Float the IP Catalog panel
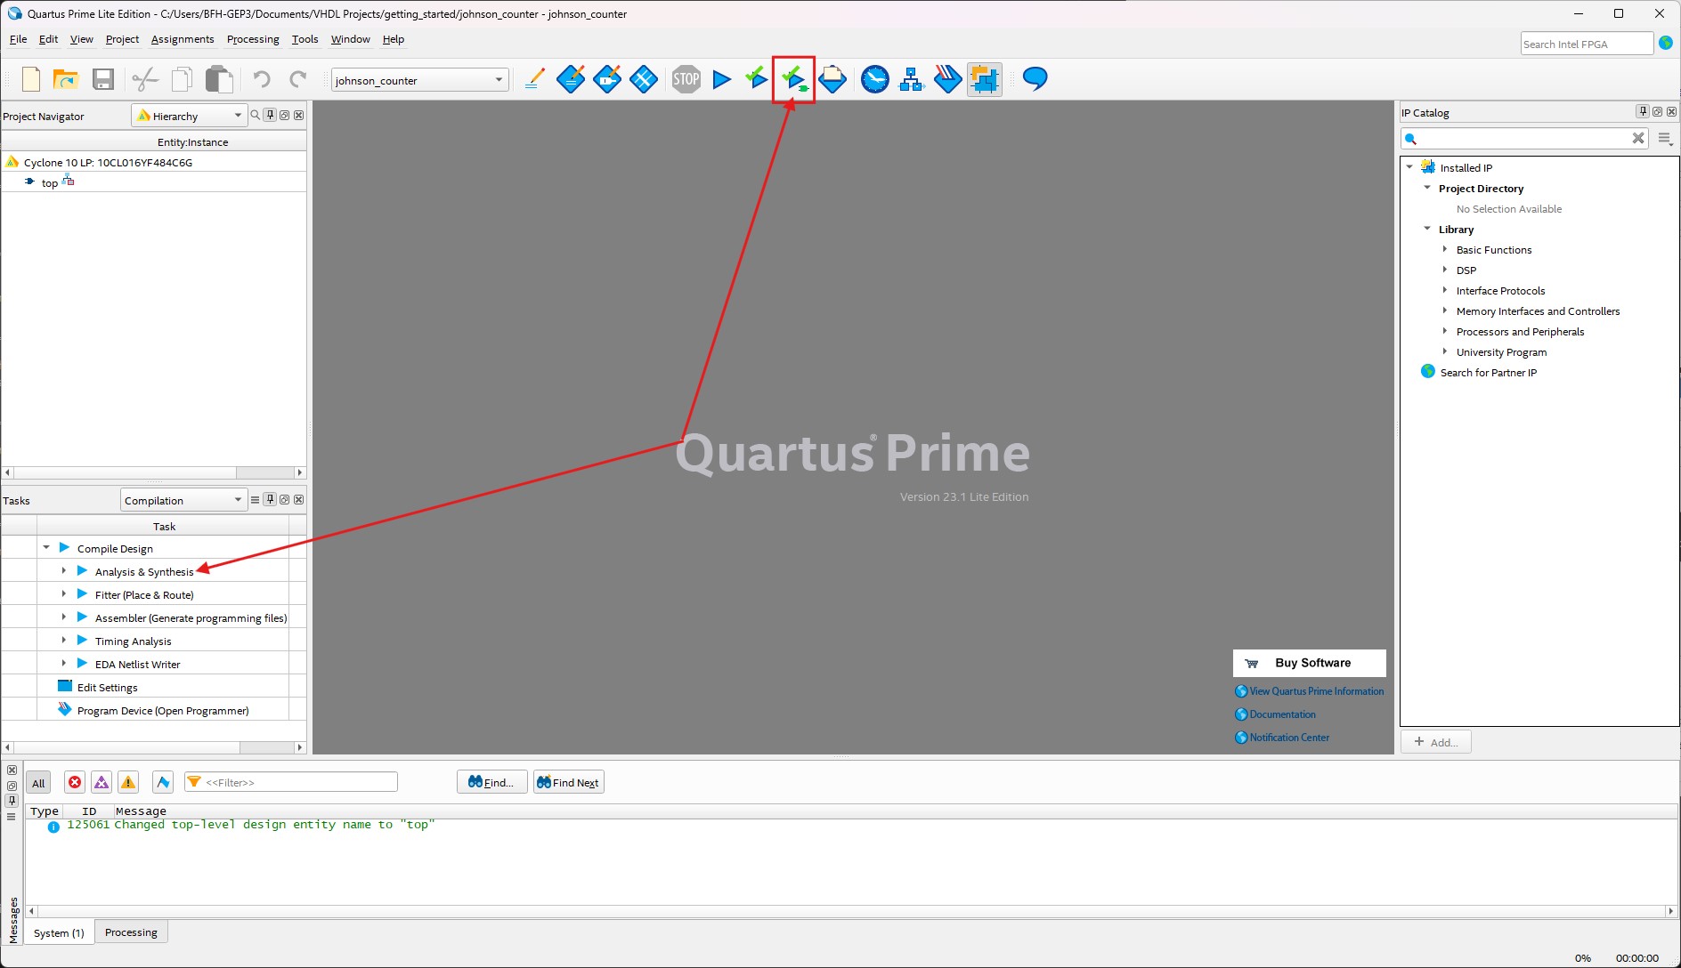 point(1658,111)
